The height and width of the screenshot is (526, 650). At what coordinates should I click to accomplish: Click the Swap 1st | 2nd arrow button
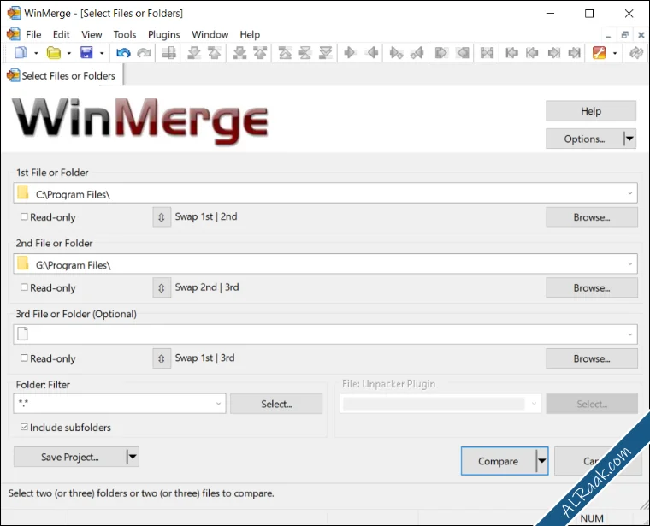162,217
